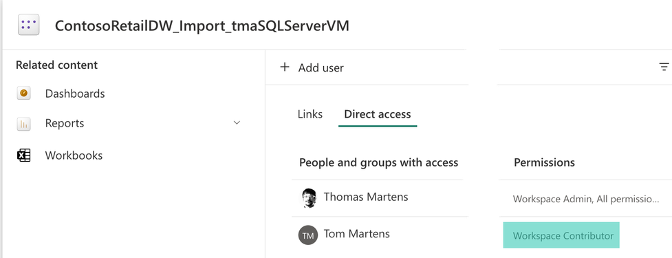Click the Add user button

tap(312, 67)
